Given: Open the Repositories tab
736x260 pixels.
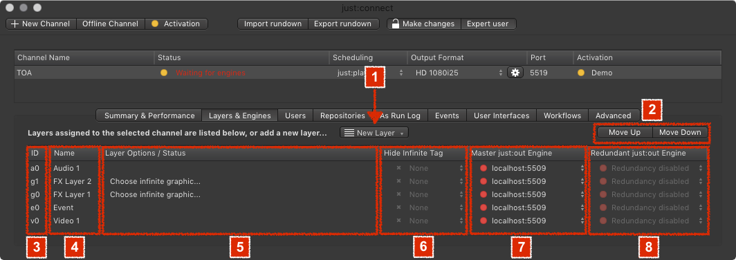Looking at the screenshot, I should [342, 115].
